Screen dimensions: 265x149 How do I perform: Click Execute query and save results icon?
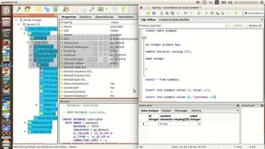coord(217,13)
